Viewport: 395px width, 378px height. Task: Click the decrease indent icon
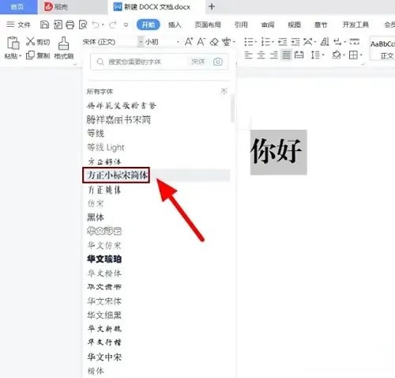point(283,42)
